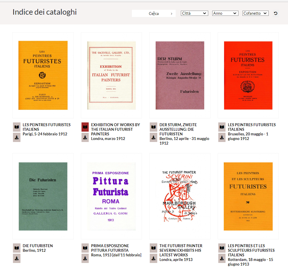This screenshot has height=271, width=288.
Task: Download the Prima Esposizione Pittura Futurista catalogue
Action: click(x=85, y=258)
